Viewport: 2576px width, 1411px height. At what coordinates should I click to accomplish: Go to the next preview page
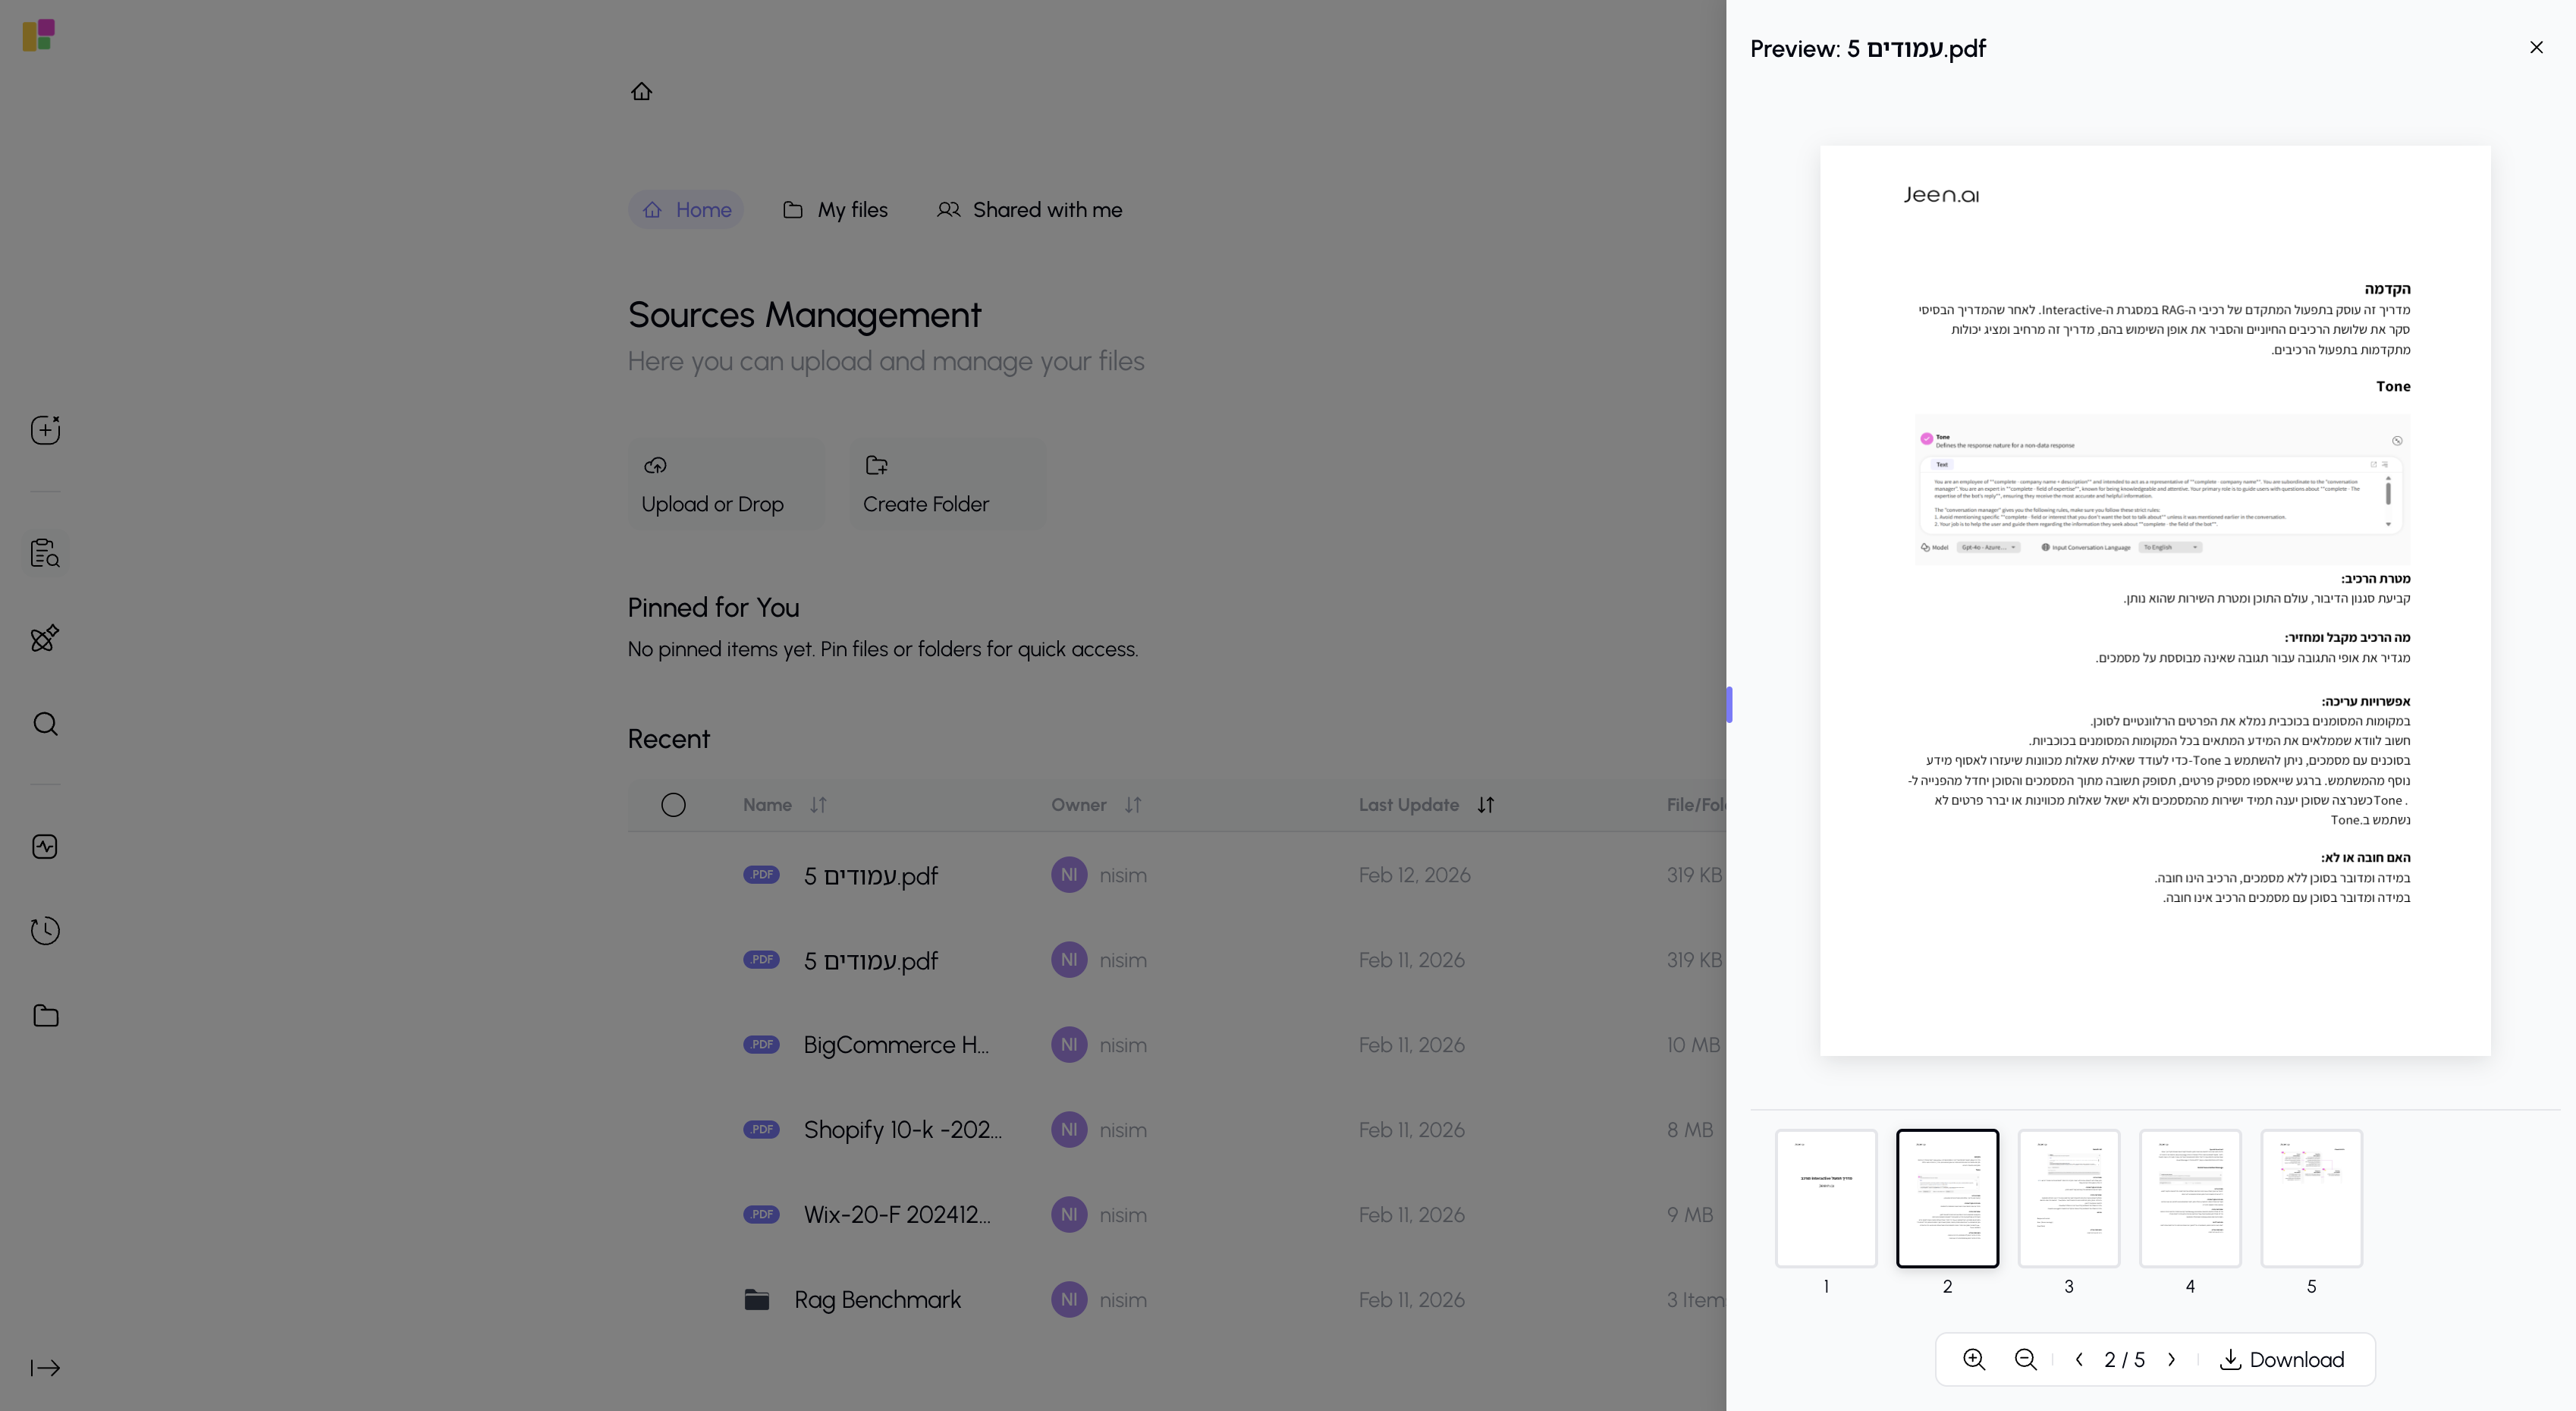[x=2171, y=1359]
